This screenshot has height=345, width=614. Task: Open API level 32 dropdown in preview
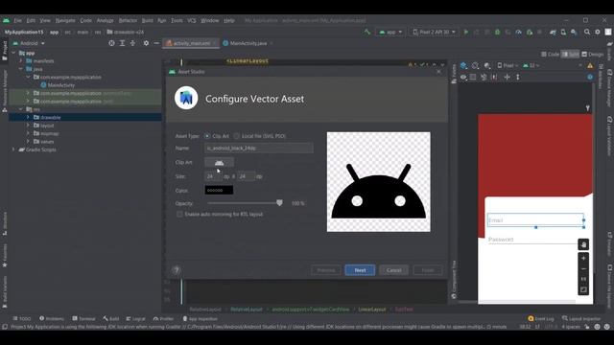(x=531, y=65)
